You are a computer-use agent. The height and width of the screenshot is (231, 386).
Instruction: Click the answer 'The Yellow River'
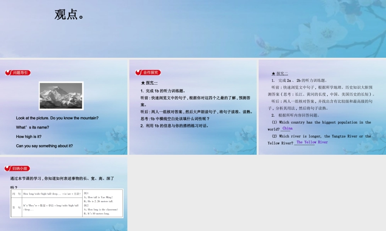(x=312, y=142)
